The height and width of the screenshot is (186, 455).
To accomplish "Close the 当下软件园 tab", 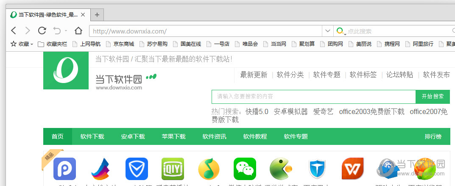I will coord(83,15).
